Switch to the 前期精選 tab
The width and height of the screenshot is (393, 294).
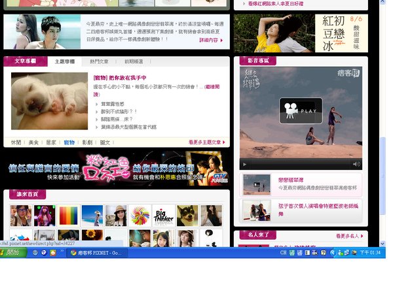[x=134, y=61]
